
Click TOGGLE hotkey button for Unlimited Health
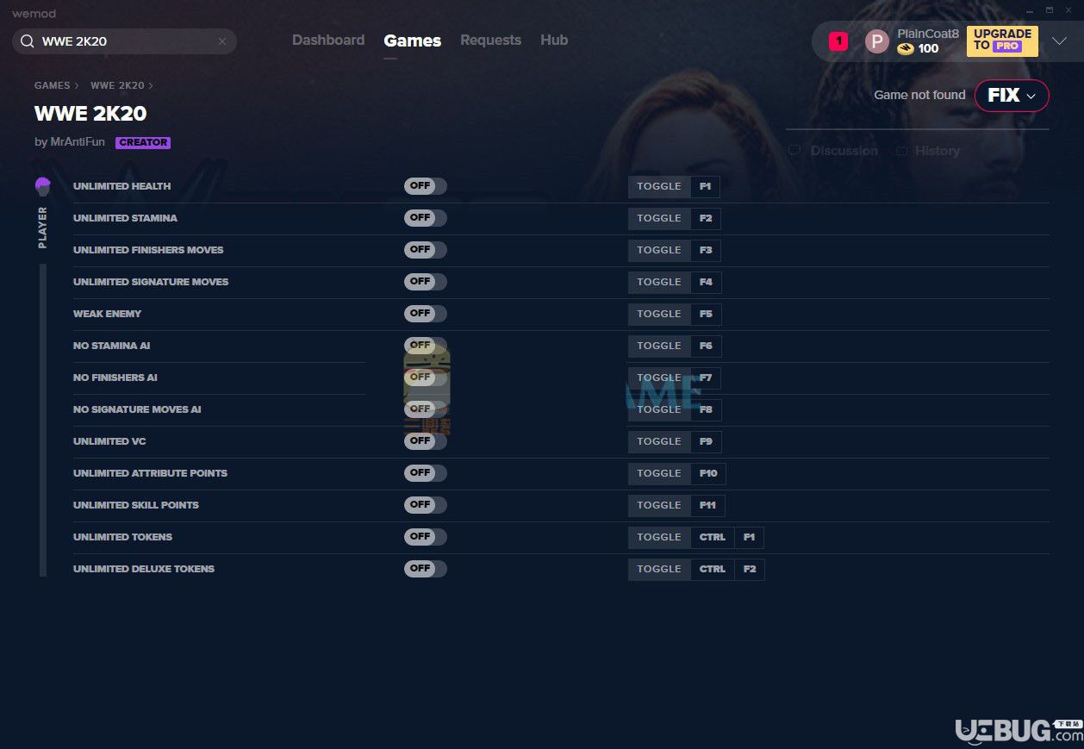(x=659, y=186)
